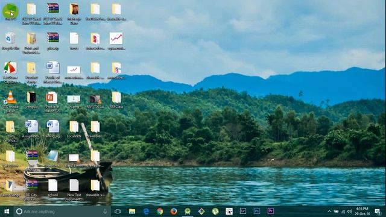Screen dimensions: 386x217
Task: Open the white cursor-icon app on taskbar
Action: pyautogui.click(x=229, y=212)
